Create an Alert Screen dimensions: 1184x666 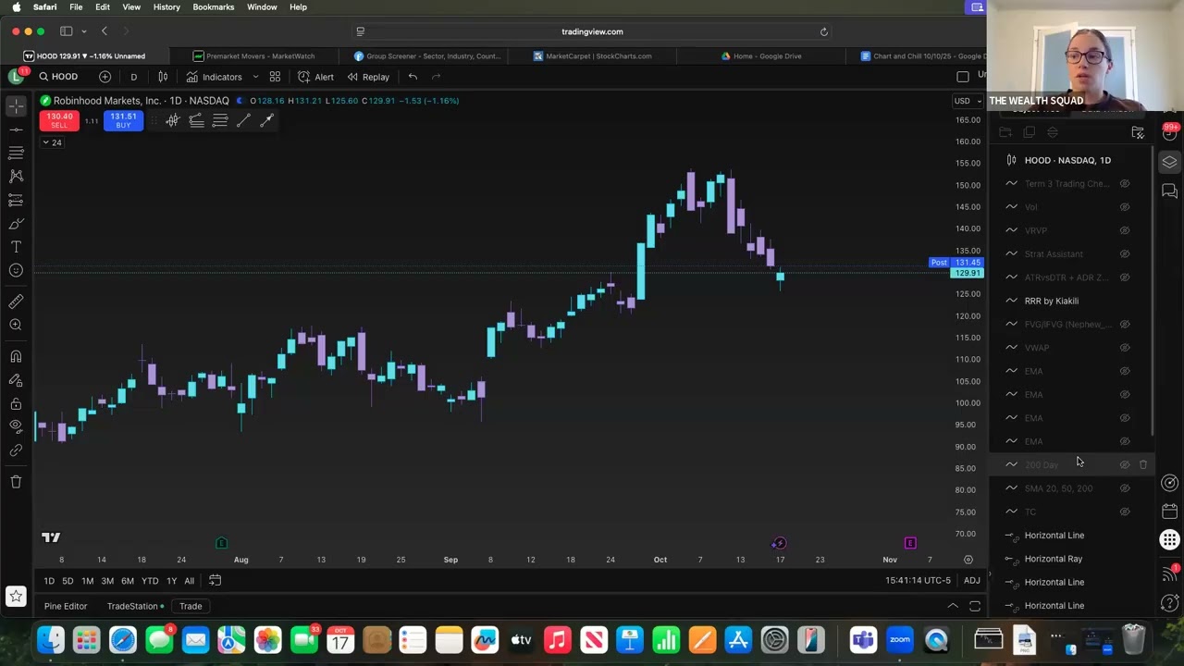315,77
